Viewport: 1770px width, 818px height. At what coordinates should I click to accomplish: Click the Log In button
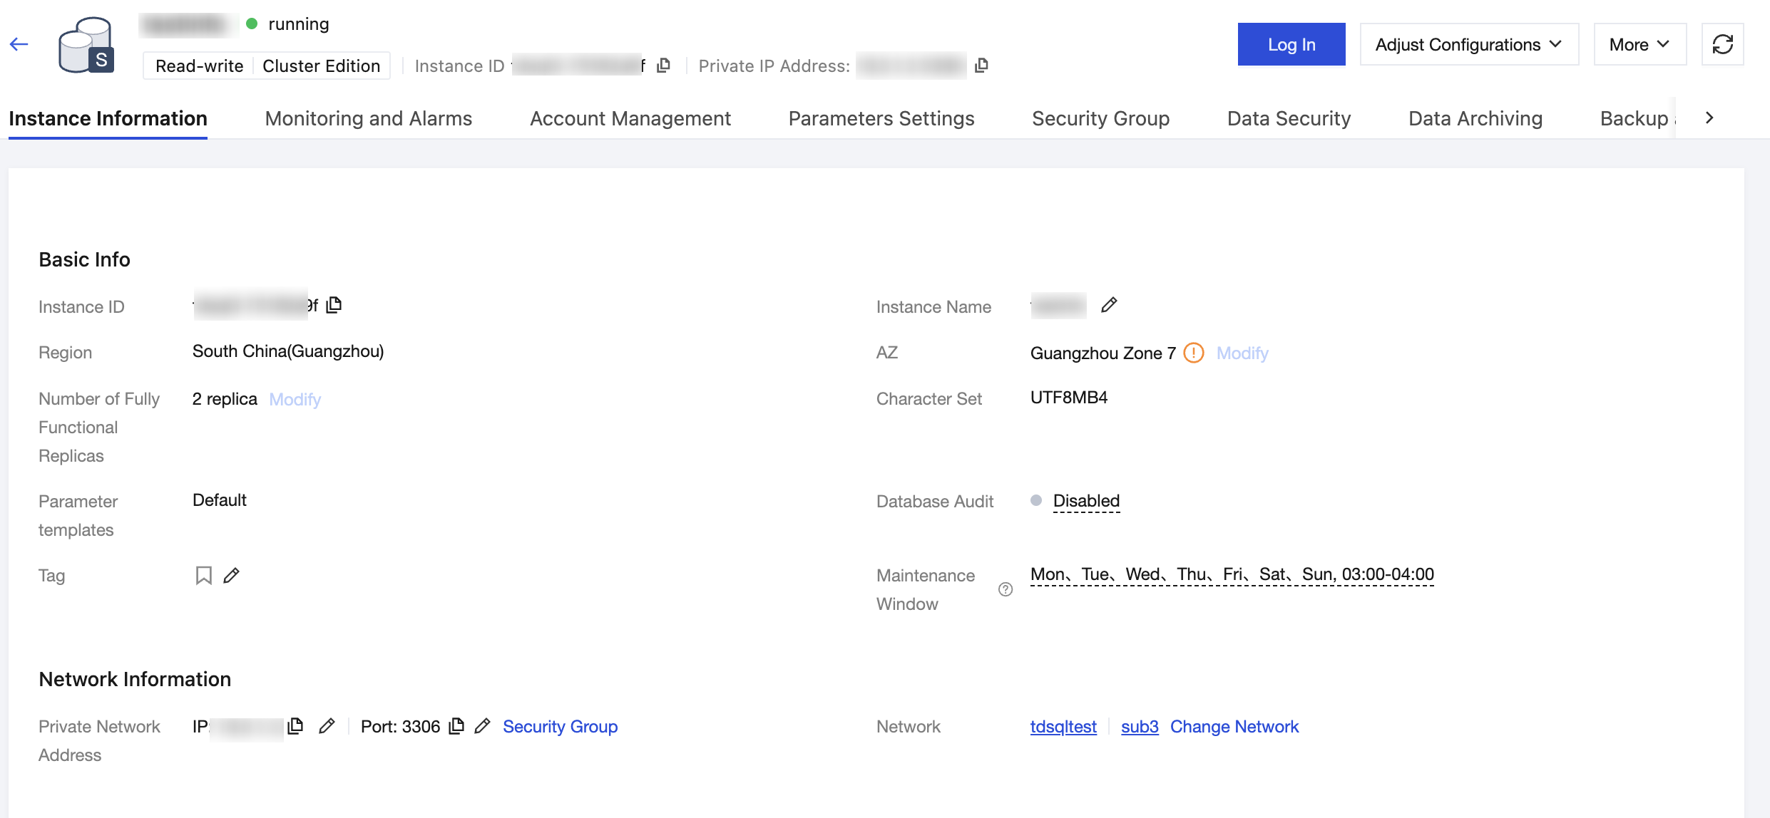pyautogui.click(x=1291, y=44)
